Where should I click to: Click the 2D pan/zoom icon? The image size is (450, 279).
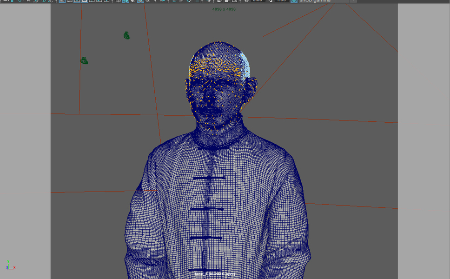44,1
